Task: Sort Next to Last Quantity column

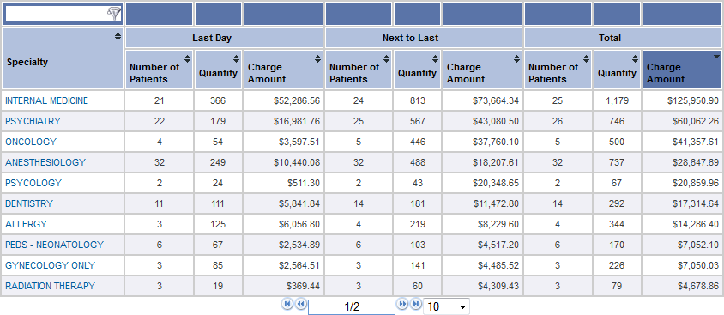Action: pyautogui.click(x=435, y=58)
